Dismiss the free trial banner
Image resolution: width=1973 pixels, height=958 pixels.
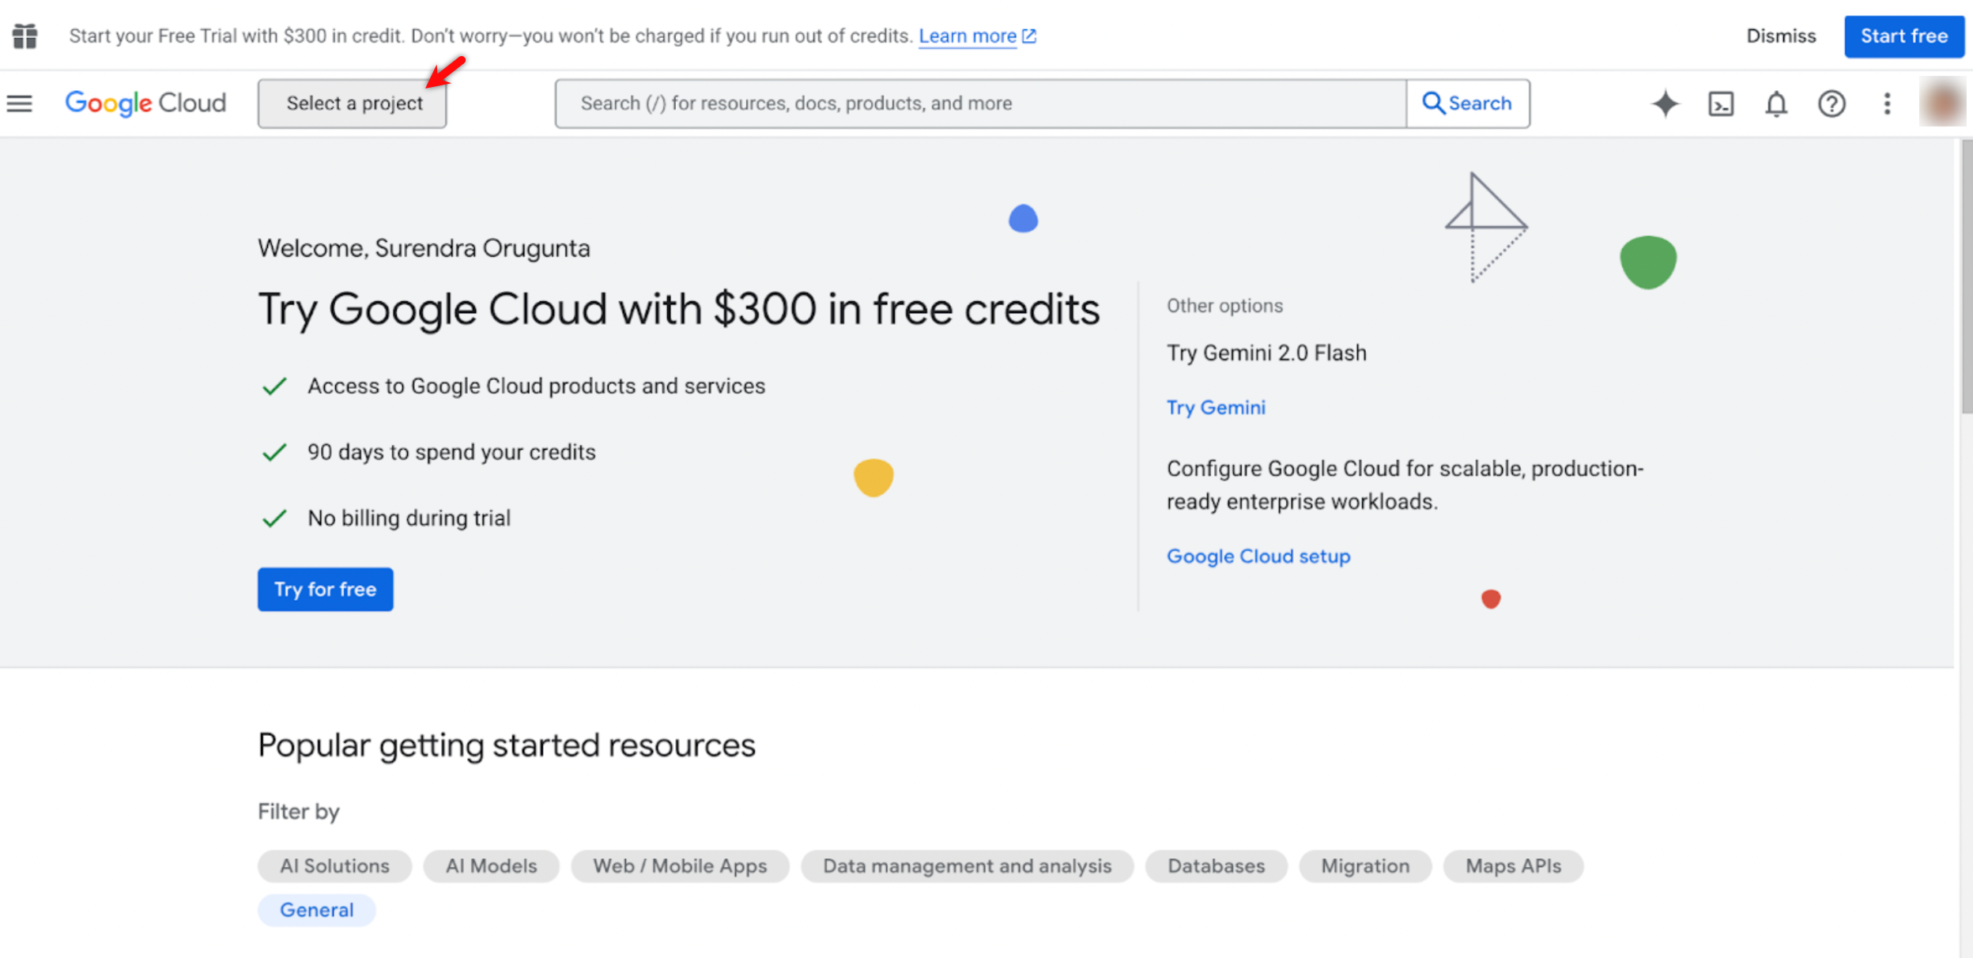click(x=1780, y=36)
